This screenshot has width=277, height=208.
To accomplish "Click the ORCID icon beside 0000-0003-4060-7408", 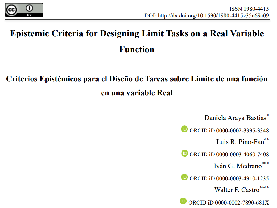I will tap(184, 153).
